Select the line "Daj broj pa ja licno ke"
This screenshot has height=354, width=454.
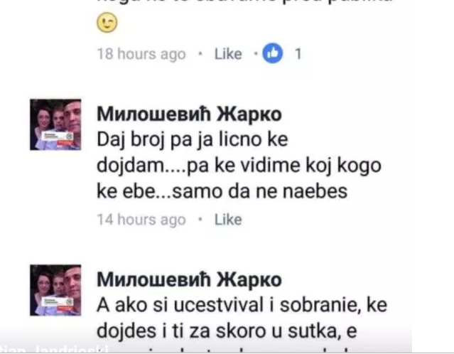tap(193, 140)
